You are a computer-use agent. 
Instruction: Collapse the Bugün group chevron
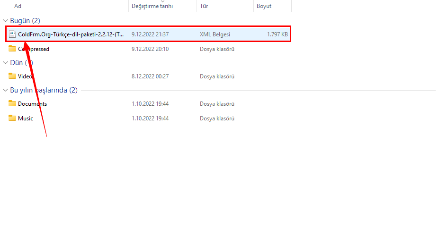tap(6, 21)
